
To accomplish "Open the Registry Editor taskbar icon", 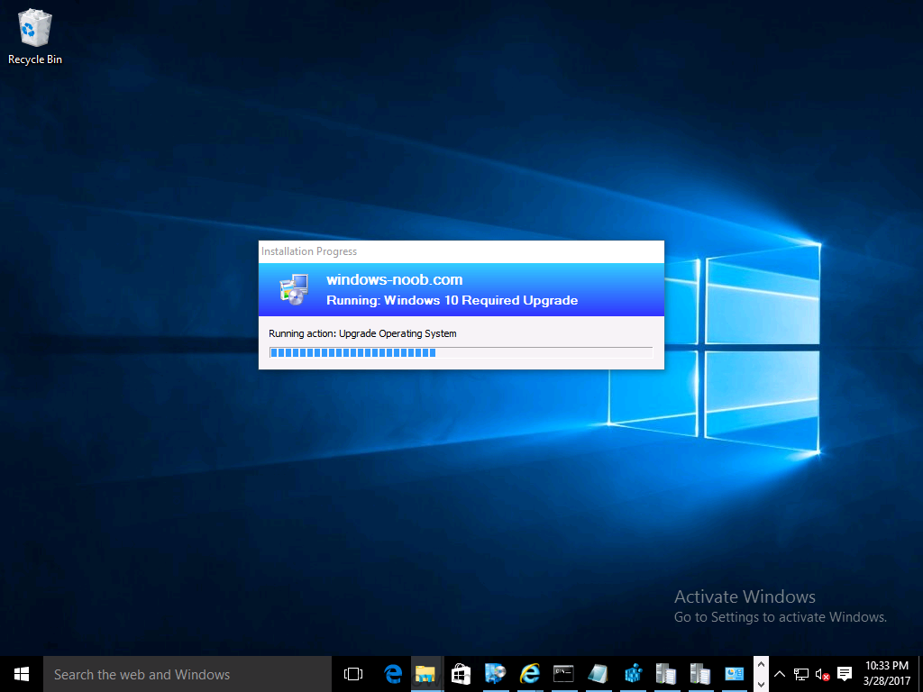I will click(x=632, y=674).
